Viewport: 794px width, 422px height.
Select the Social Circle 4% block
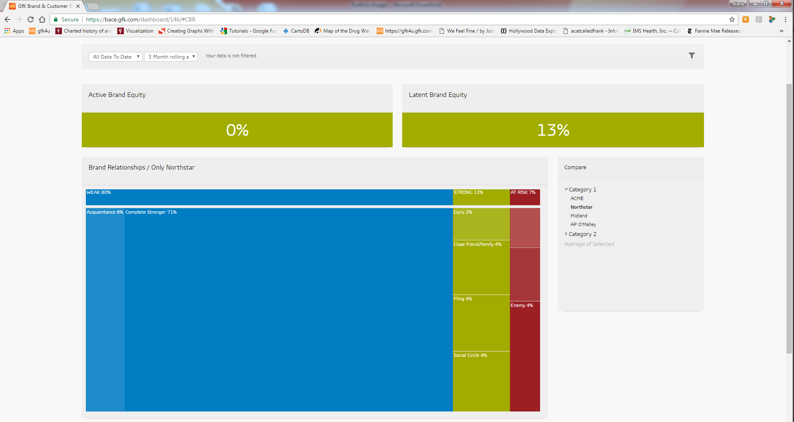tap(481, 381)
